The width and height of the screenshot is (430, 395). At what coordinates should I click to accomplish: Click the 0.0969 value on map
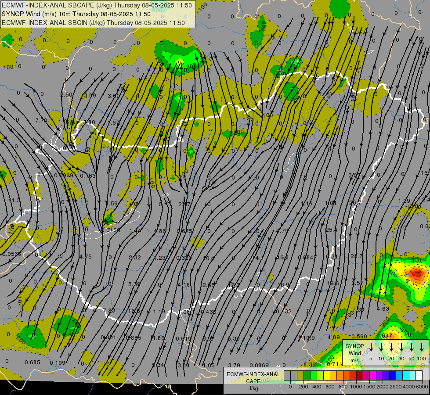[64, 176]
